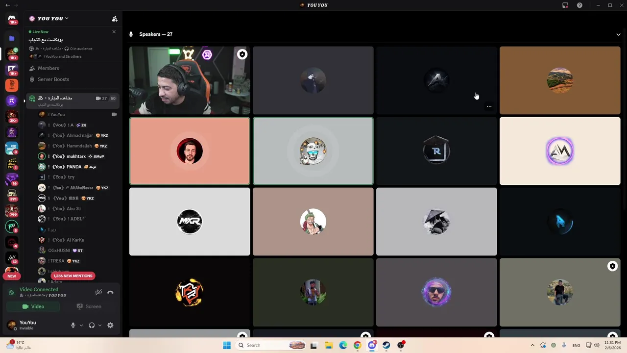Toggle the Video camera button
The image size is (627, 353).
click(x=33, y=306)
